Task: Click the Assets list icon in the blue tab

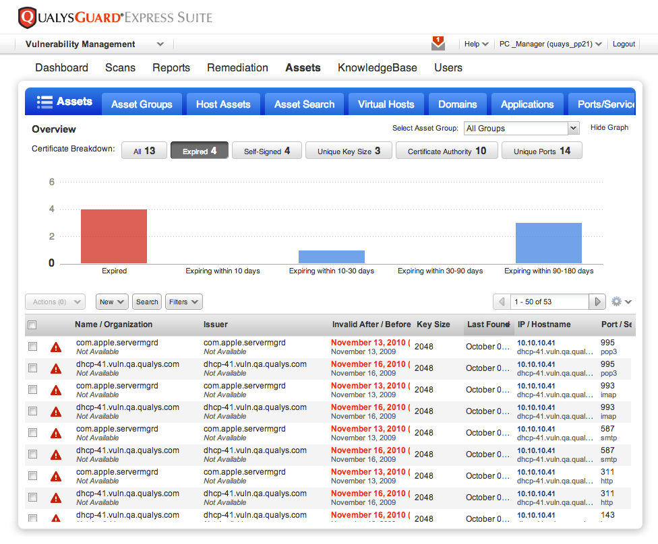Action: (44, 101)
